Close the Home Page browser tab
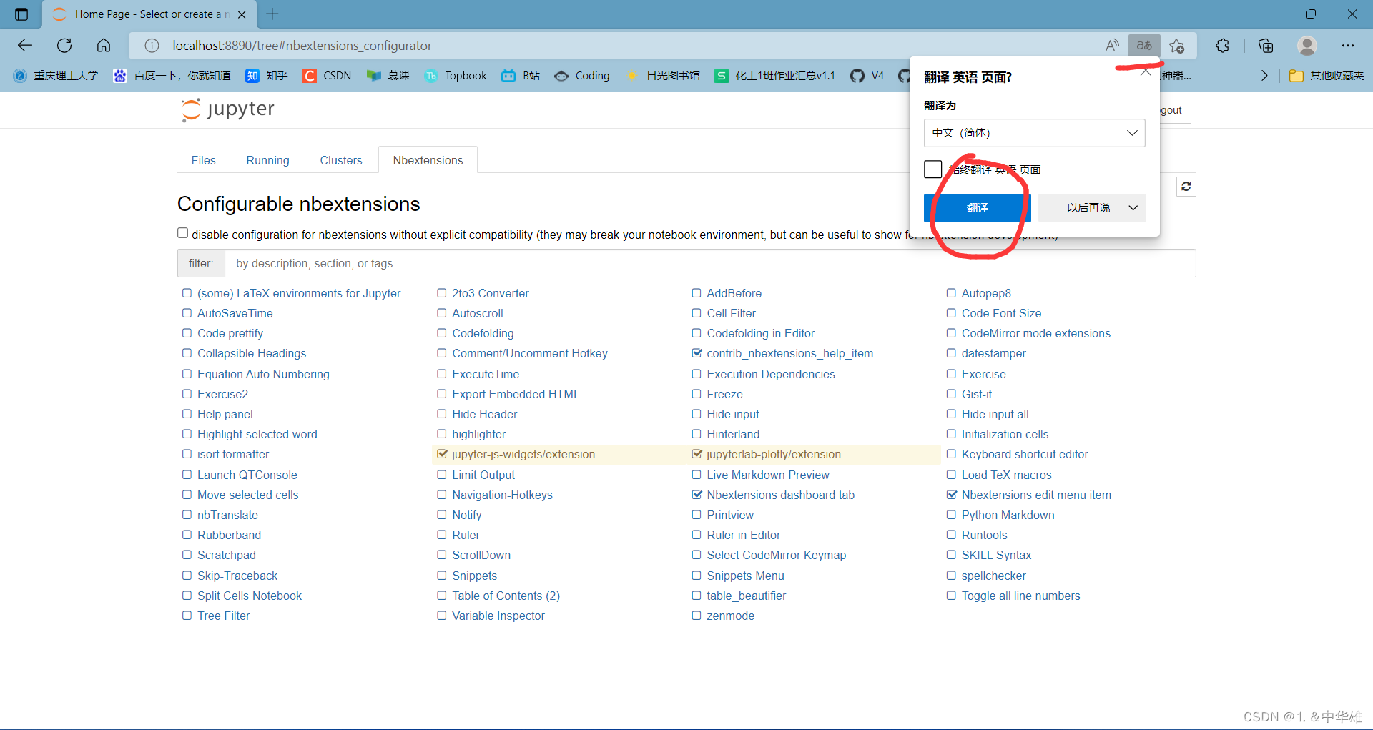Viewport: 1373px width, 730px height. point(242,14)
